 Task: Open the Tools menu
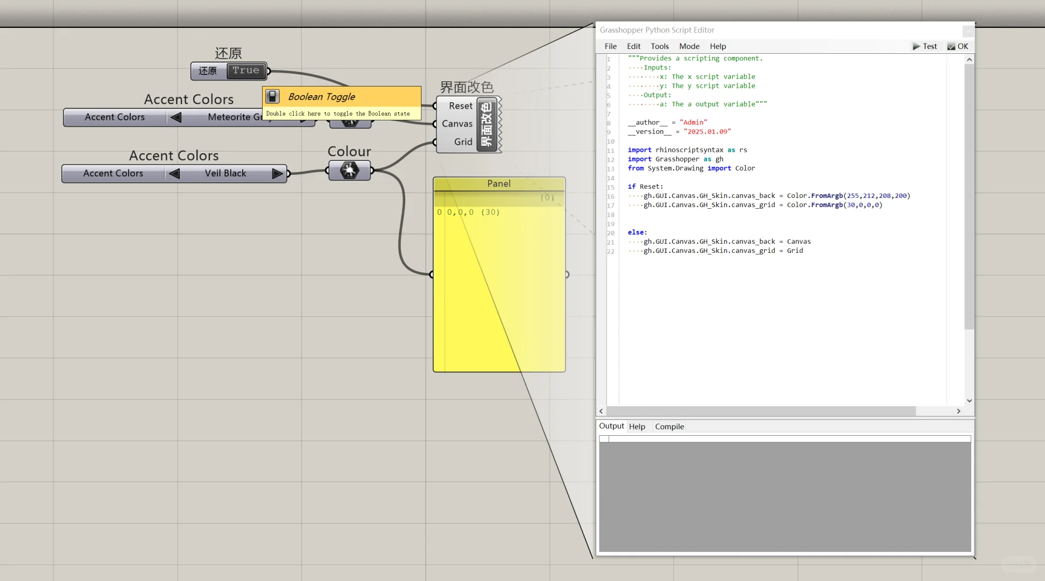point(659,46)
